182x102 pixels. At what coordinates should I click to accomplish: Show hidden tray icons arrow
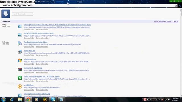159,99
